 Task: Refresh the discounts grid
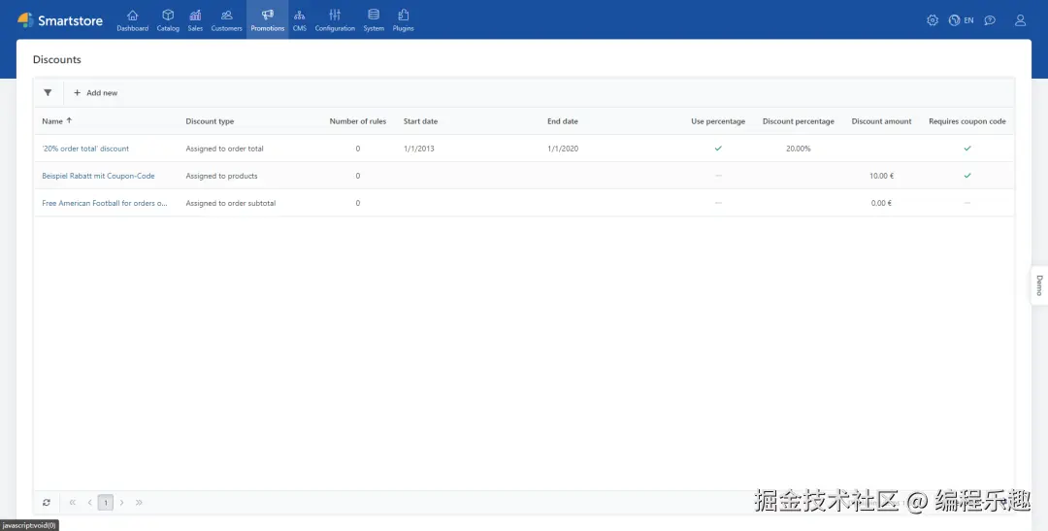coord(47,502)
